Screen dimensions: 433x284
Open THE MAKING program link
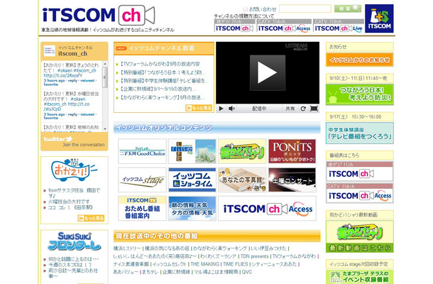click(204, 264)
